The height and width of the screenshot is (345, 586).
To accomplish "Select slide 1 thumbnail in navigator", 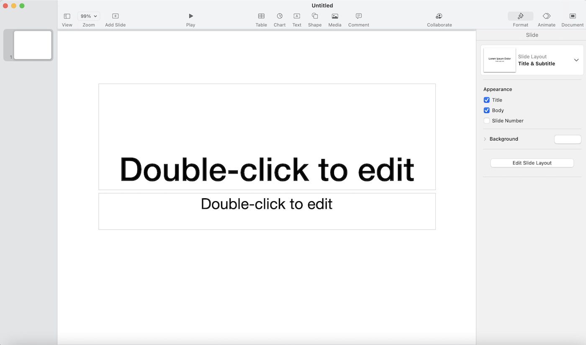I will [x=33, y=45].
